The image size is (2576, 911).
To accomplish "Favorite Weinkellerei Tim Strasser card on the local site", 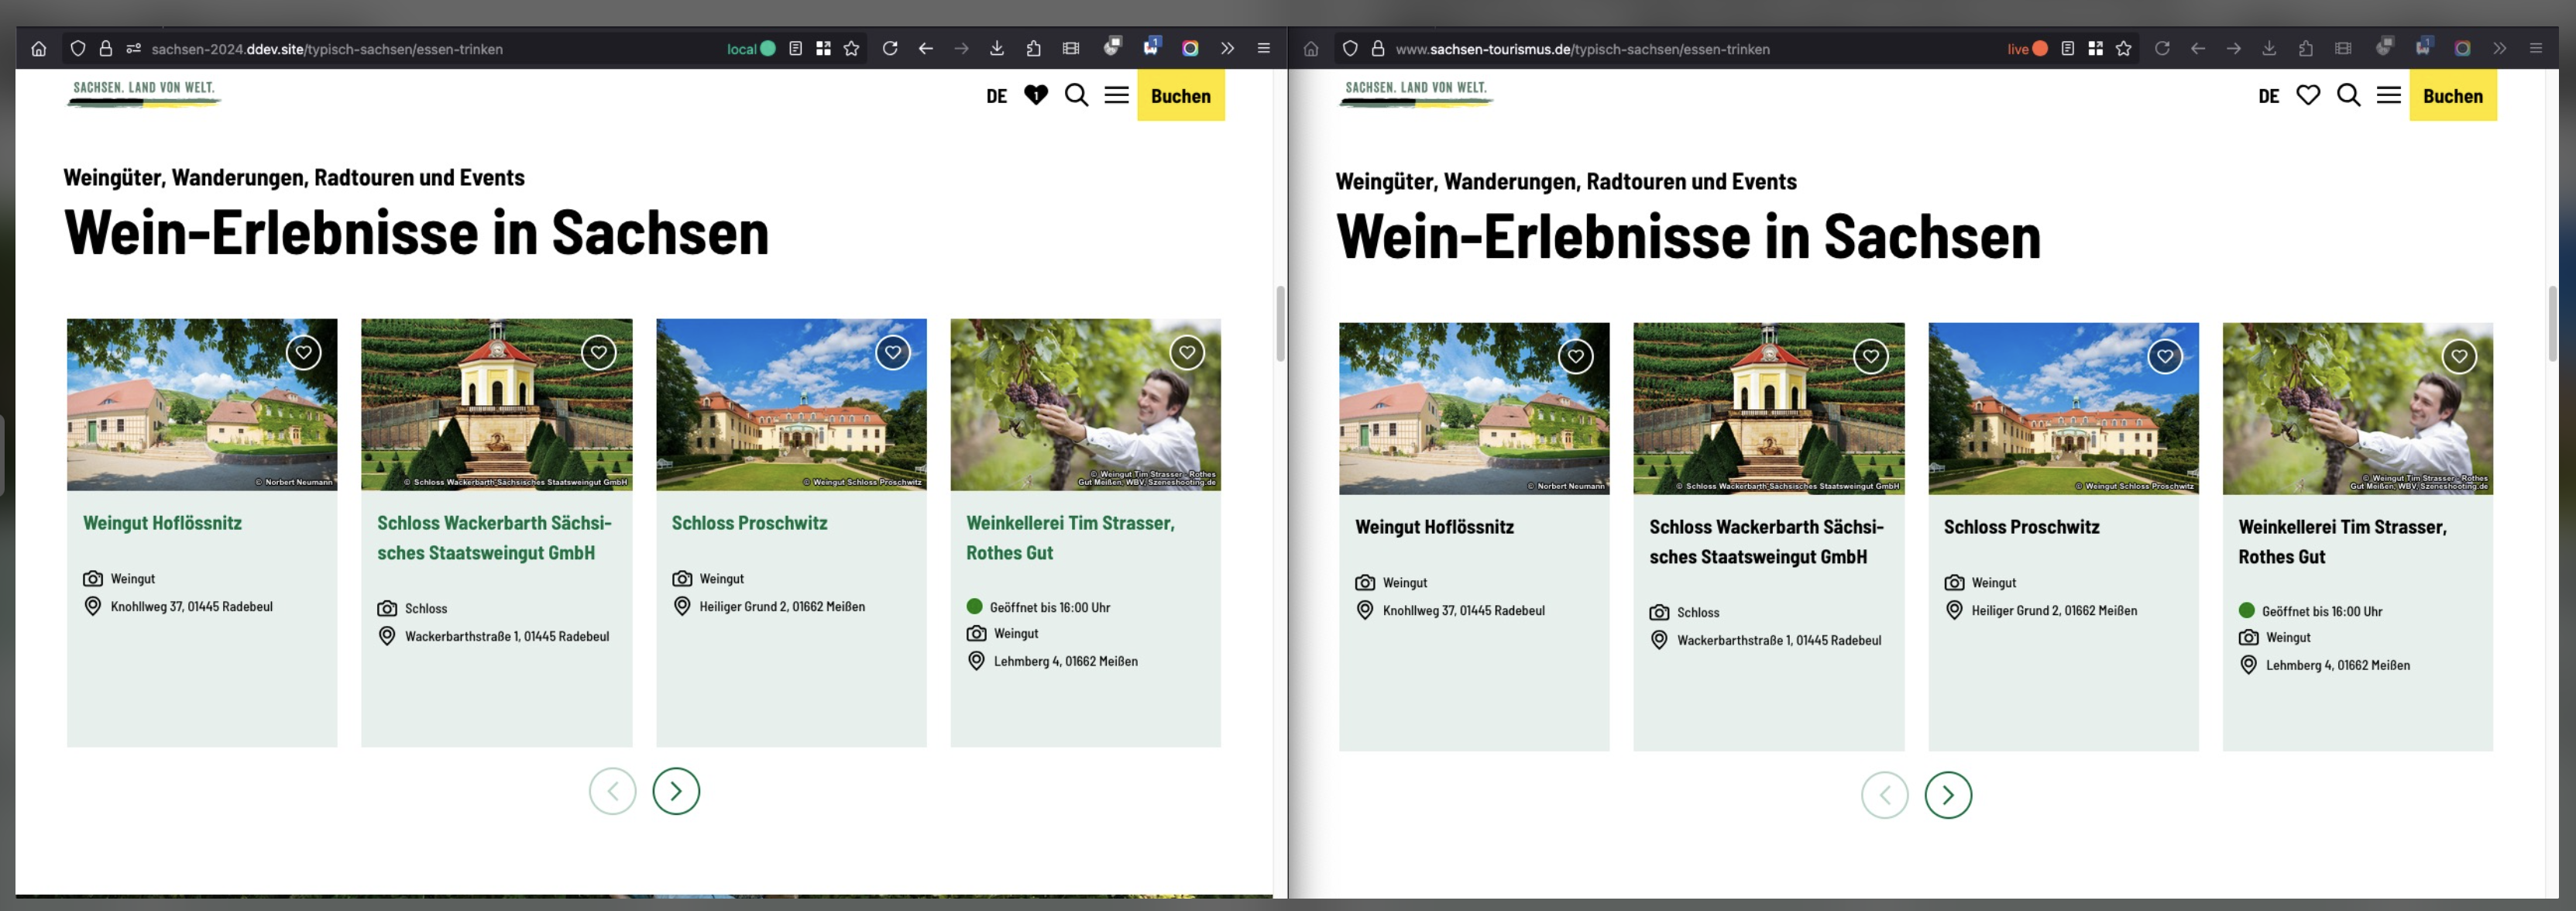I will click(x=1187, y=352).
